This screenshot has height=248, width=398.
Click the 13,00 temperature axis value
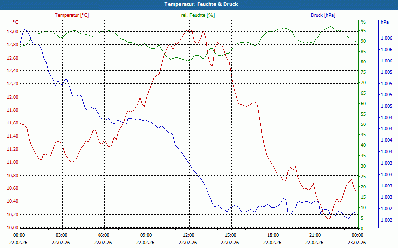tap(12, 32)
